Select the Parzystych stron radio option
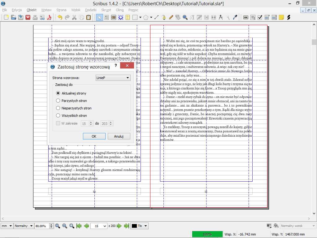This screenshot has height=238, width=317. (58, 101)
